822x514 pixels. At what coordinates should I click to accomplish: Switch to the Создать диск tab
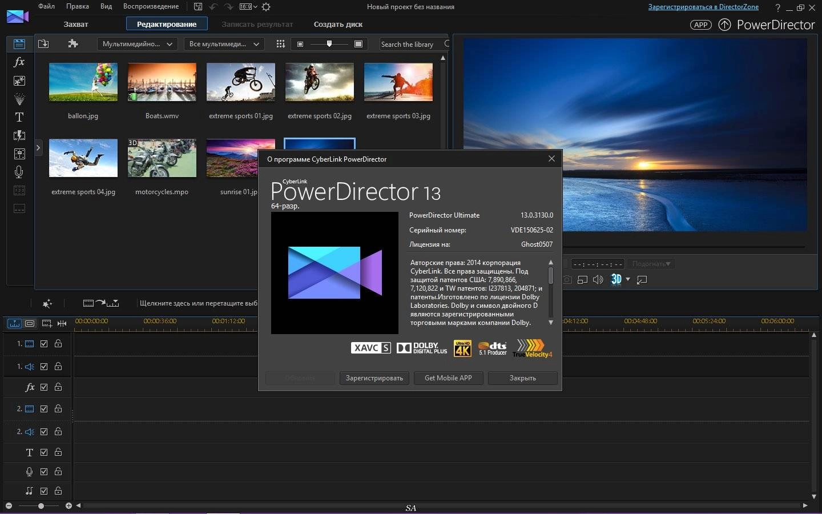click(x=338, y=24)
